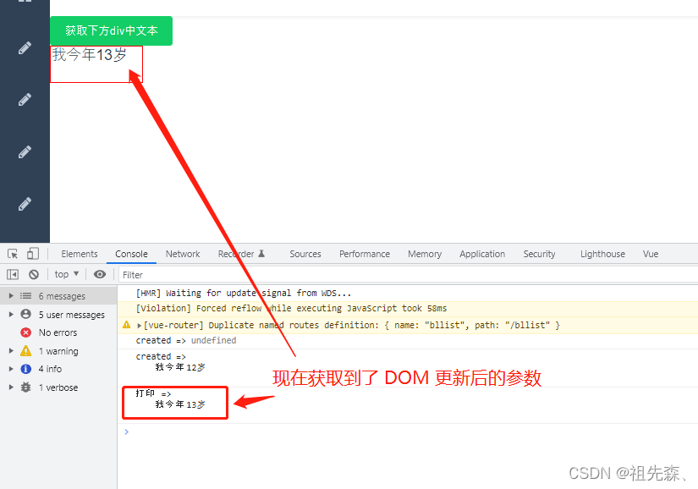This screenshot has width=698, height=489.
Task: Show the Security tab
Action: 539,254
